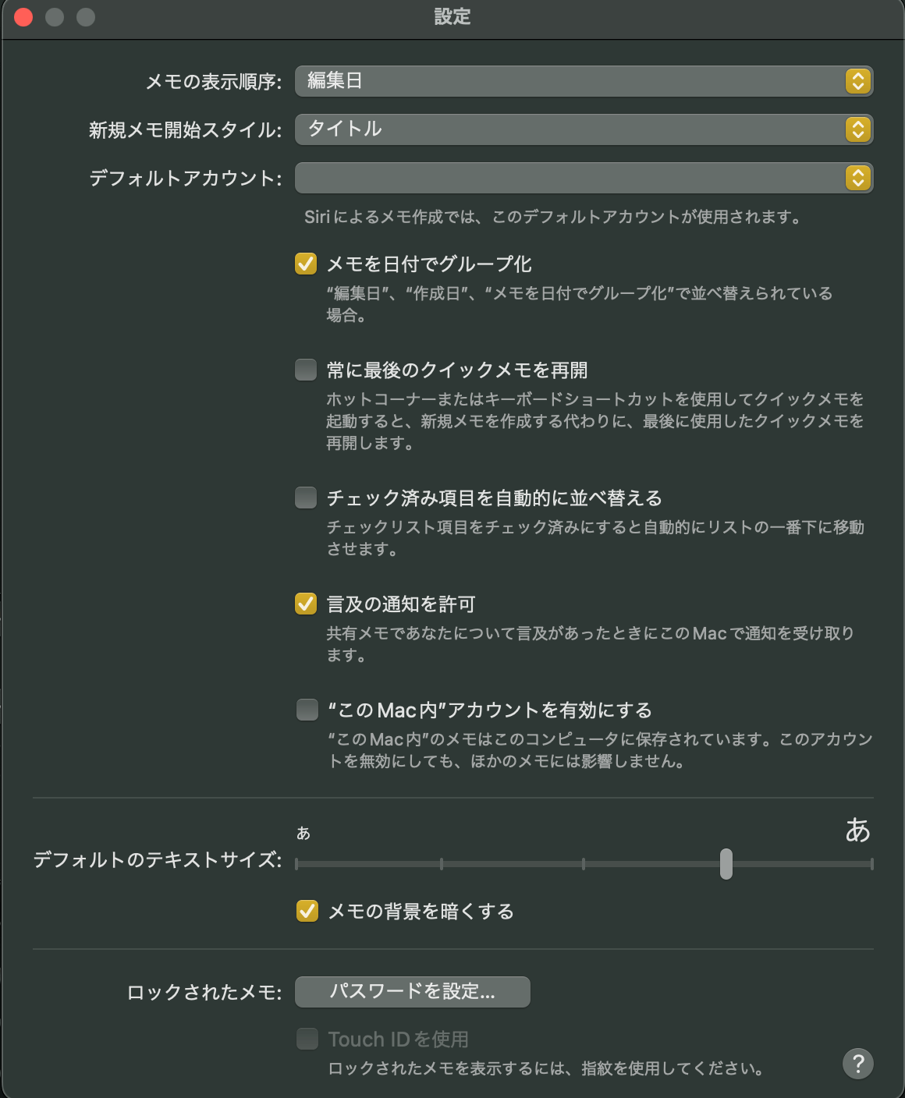The width and height of the screenshot is (905, 1098).
Task: Disable 言及の通知を許可 checkbox
Action: (x=306, y=604)
